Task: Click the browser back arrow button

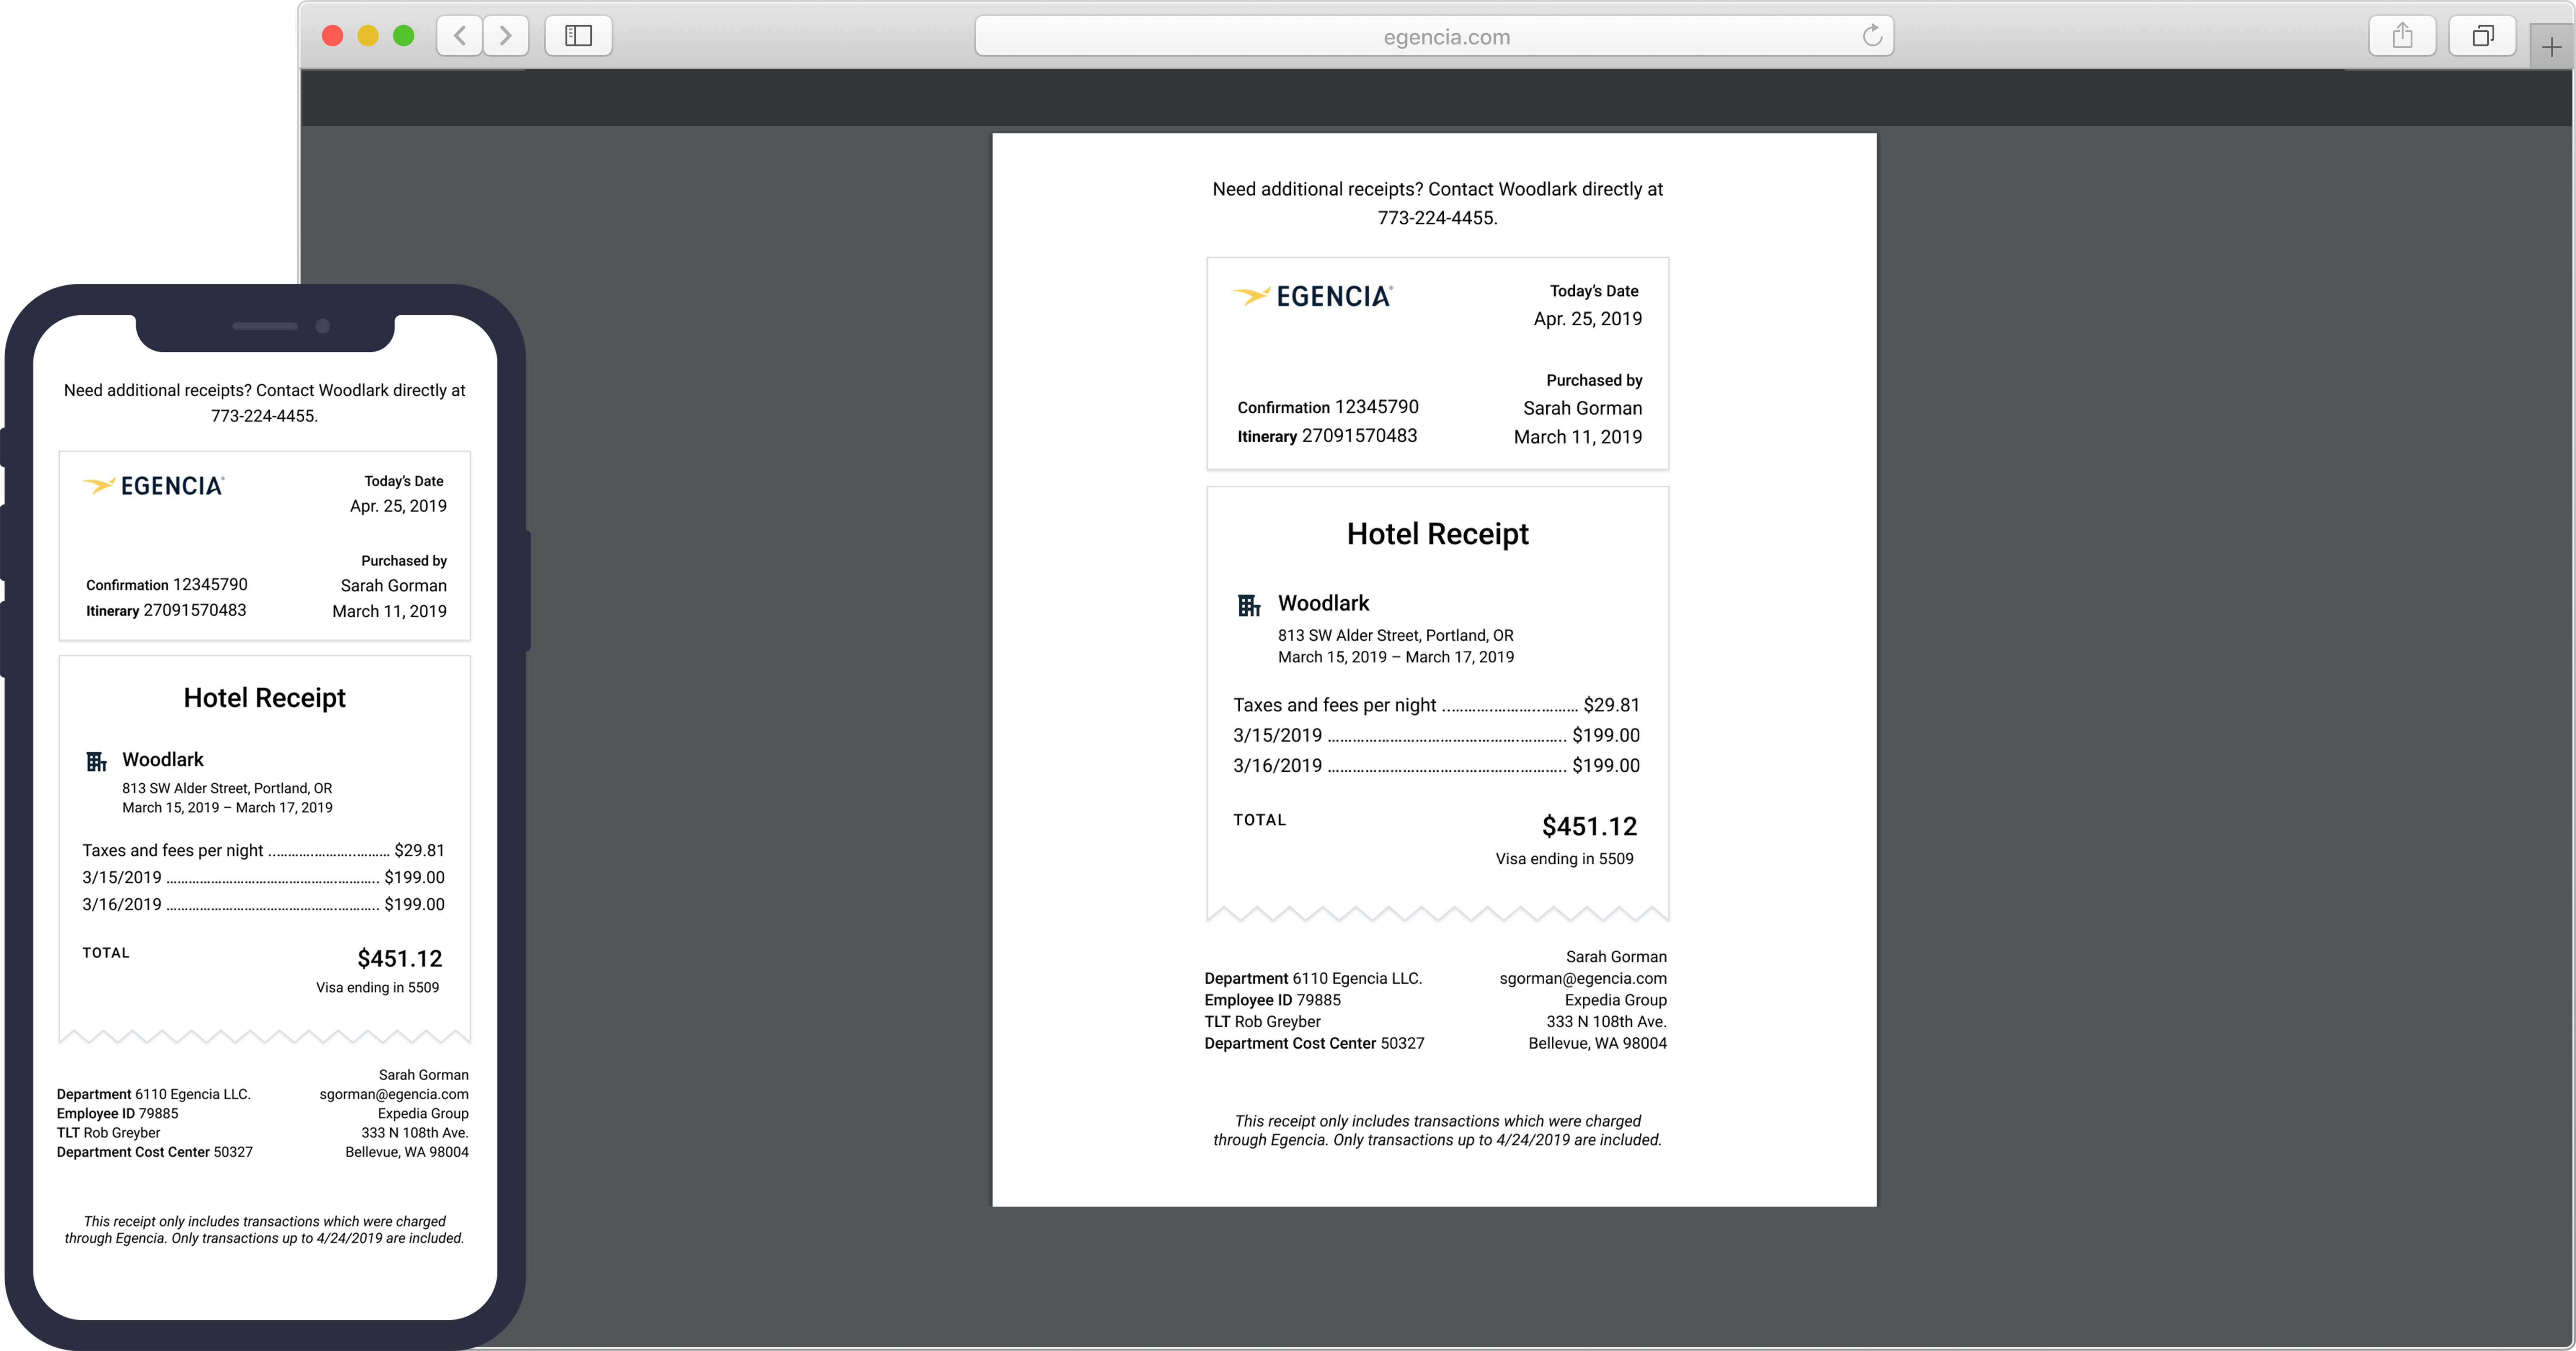Action: [460, 36]
